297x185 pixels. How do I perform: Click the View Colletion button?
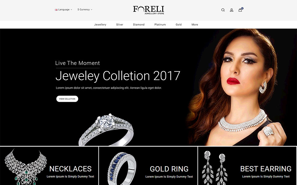67,99
